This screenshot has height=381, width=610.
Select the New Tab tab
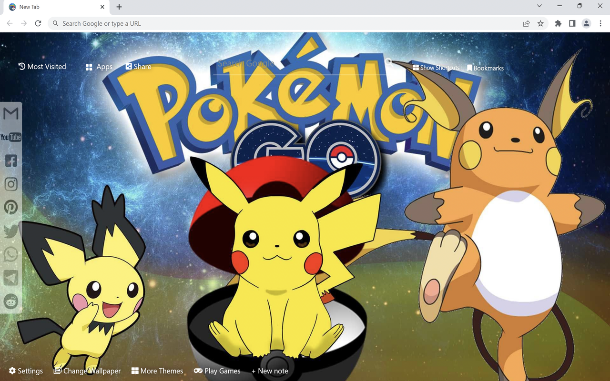(x=56, y=7)
